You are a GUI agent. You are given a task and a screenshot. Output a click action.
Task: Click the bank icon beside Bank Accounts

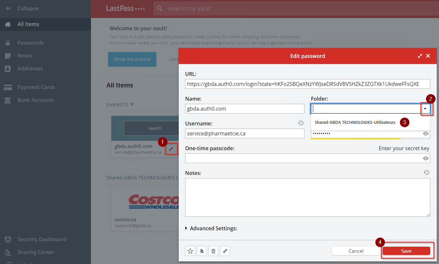click(7, 100)
